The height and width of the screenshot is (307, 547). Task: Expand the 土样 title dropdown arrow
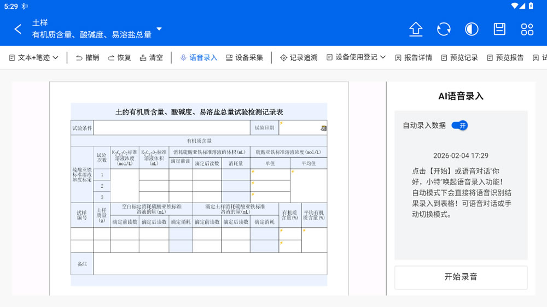click(x=159, y=29)
